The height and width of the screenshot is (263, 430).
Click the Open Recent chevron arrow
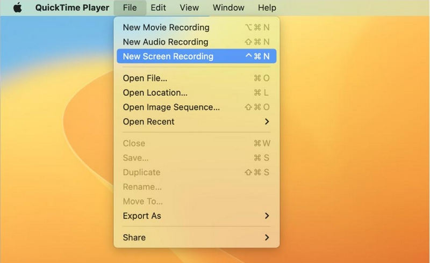click(x=267, y=122)
